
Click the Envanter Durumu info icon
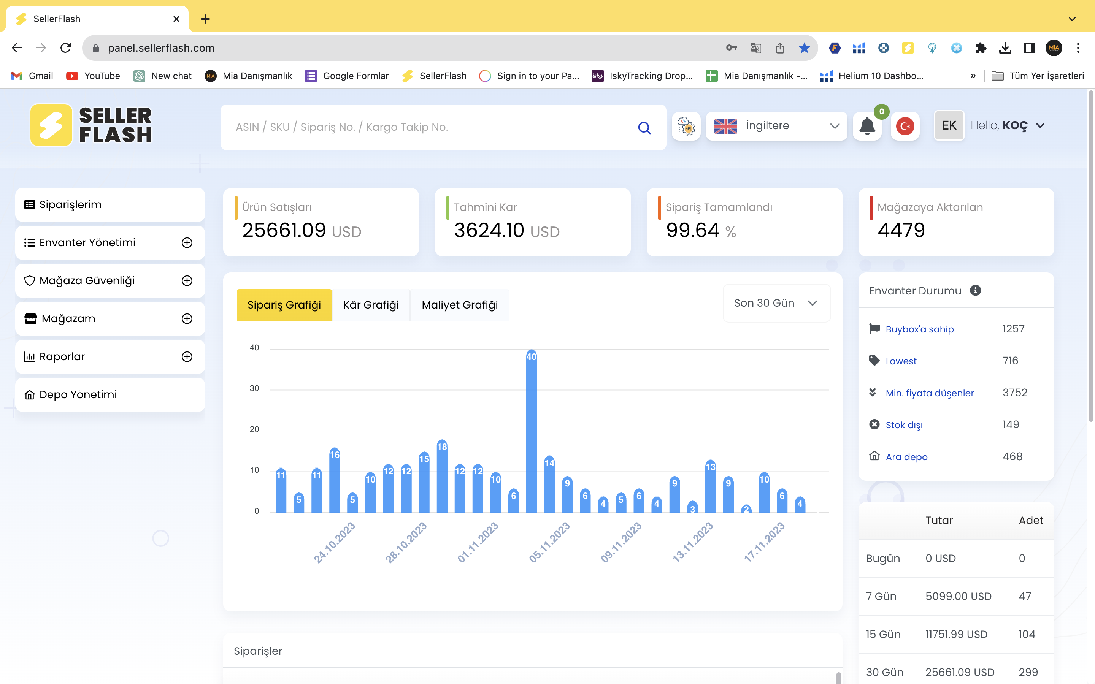976,290
